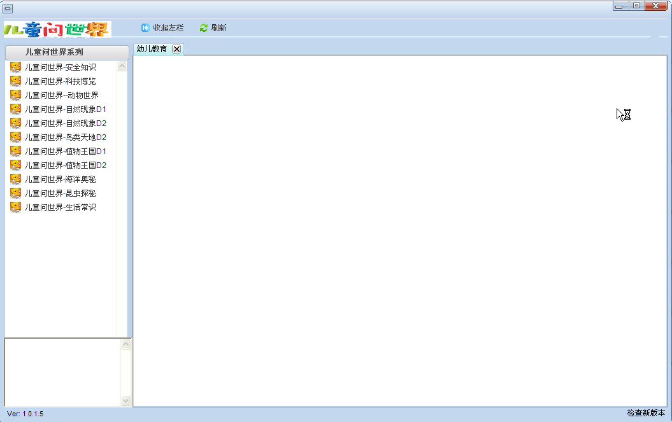Click the icon next to 儿童问世界-海洋奥秘
This screenshot has height=422, width=672.
point(15,179)
